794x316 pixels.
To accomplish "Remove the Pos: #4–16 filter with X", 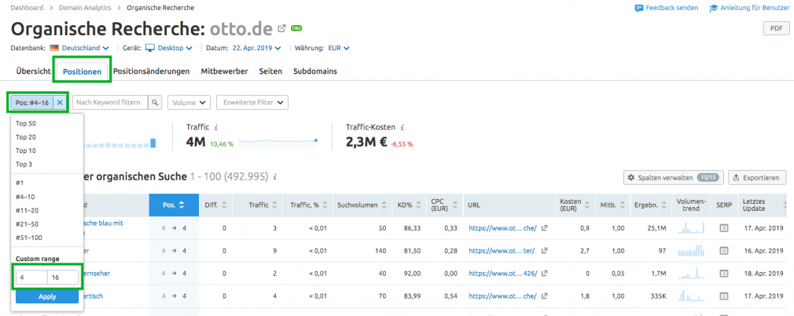I will (60, 103).
